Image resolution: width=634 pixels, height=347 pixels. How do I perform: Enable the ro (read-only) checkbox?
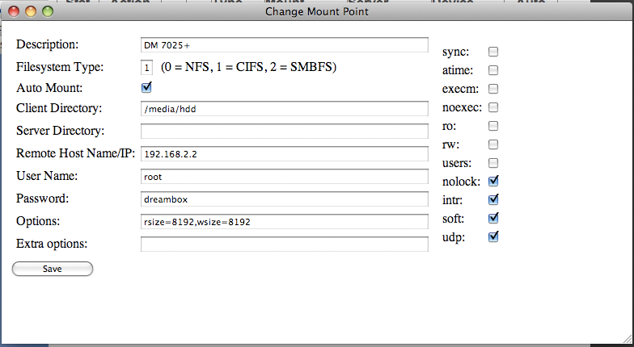[493, 126]
